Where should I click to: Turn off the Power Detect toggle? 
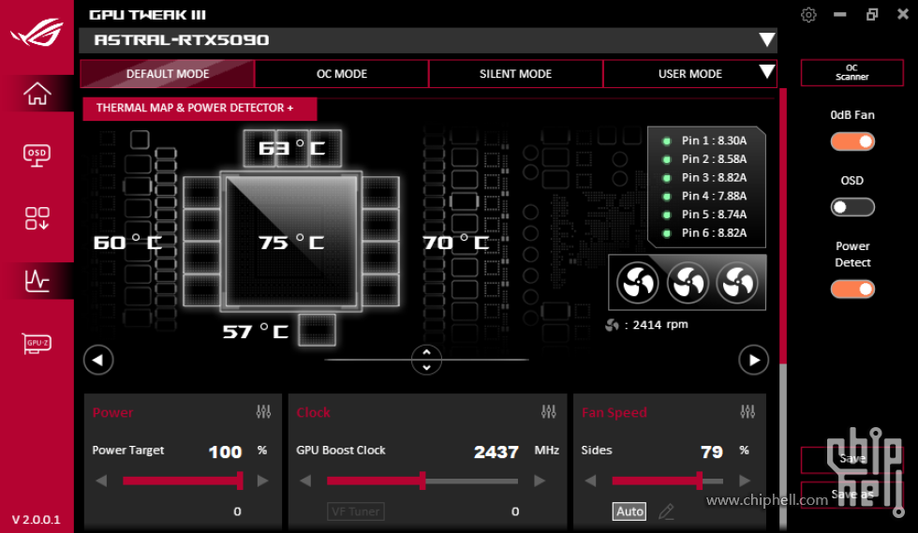coord(852,289)
